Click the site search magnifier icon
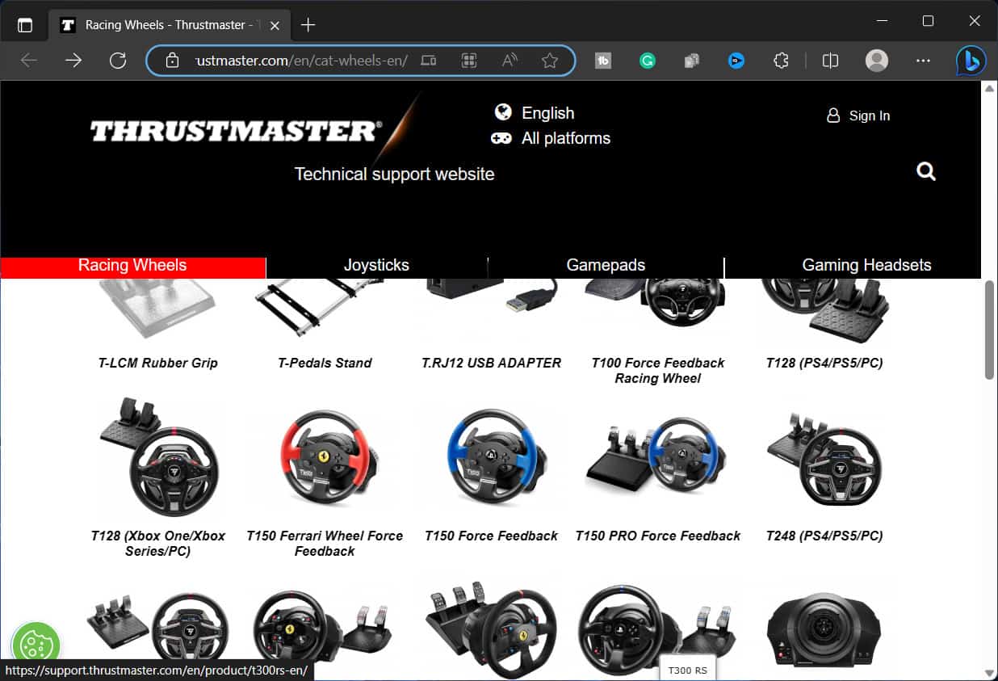 point(925,171)
